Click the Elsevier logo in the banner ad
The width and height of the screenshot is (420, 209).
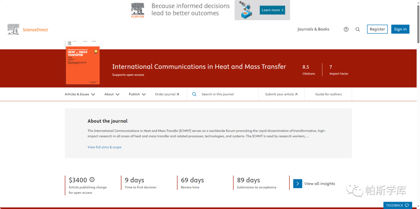pos(138,10)
